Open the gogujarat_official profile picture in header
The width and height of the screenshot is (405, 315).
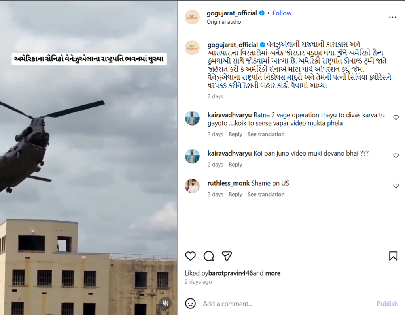[192, 17]
